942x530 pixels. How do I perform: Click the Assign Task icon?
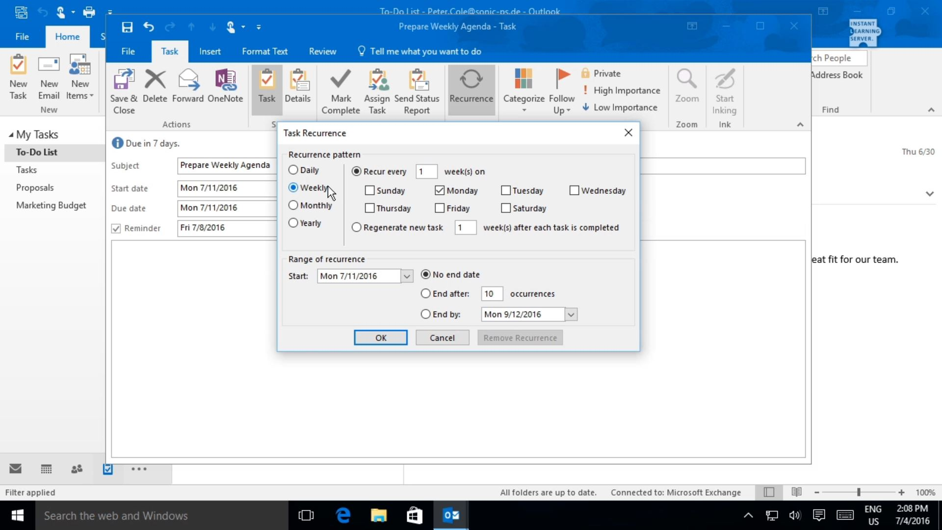[x=377, y=90]
